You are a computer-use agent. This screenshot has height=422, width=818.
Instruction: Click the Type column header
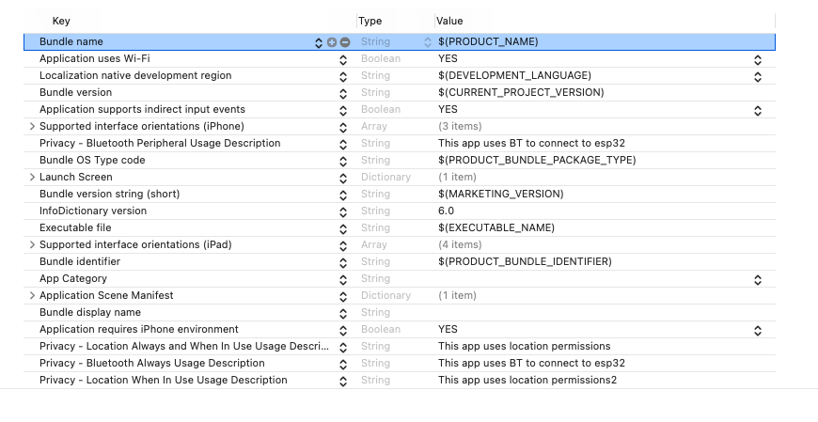pyautogui.click(x=370, y=21)
